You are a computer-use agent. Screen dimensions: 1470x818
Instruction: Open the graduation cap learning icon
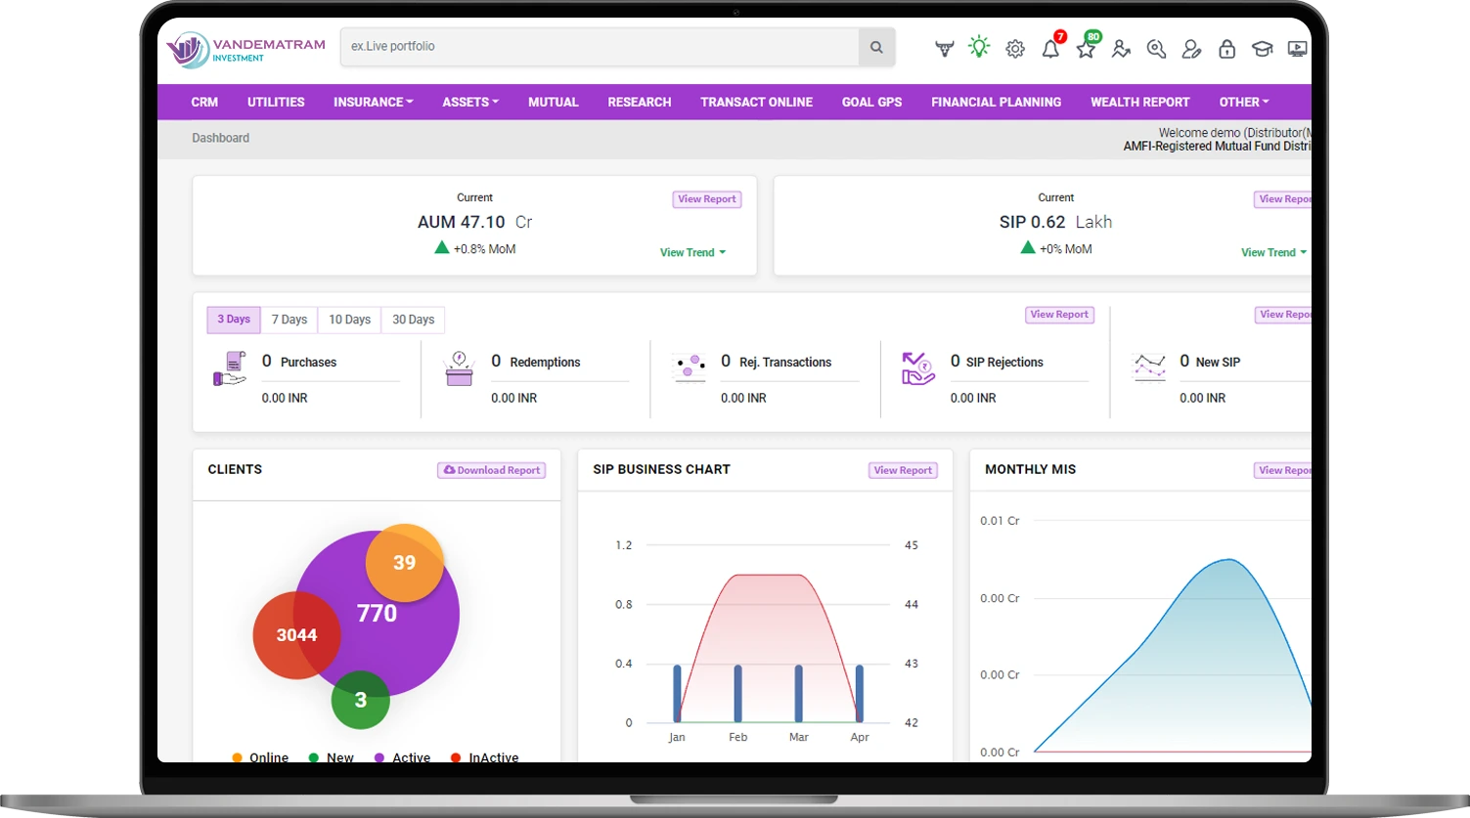coord(1262,49)
